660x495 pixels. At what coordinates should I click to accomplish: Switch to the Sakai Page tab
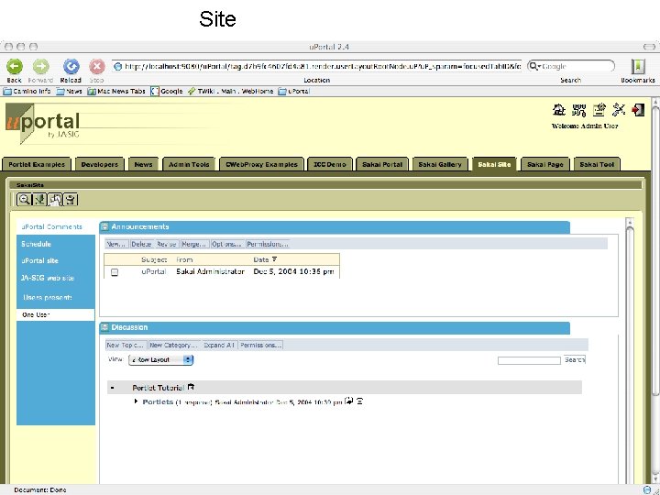point(545,165)
